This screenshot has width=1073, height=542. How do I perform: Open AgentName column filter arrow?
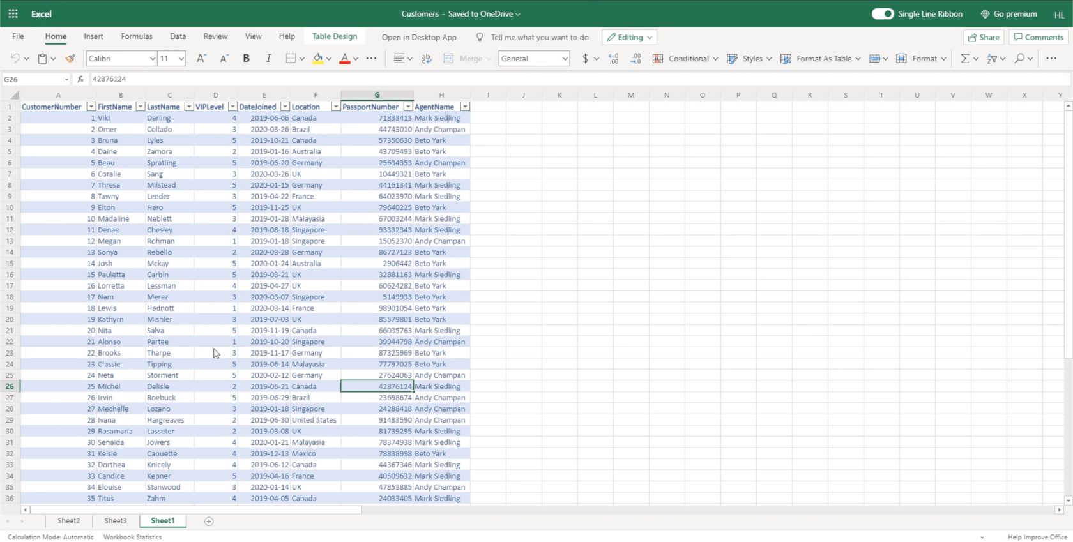tap(465, 107)
